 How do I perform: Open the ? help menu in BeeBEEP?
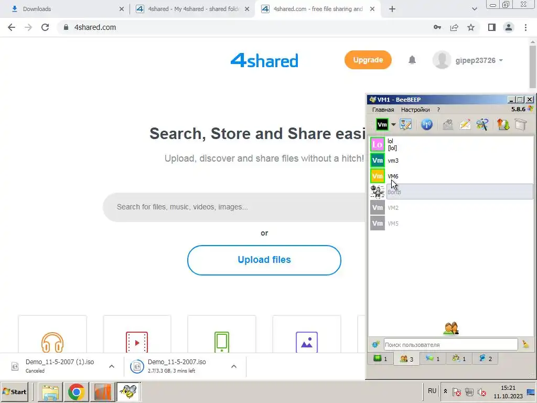(438, 110)
